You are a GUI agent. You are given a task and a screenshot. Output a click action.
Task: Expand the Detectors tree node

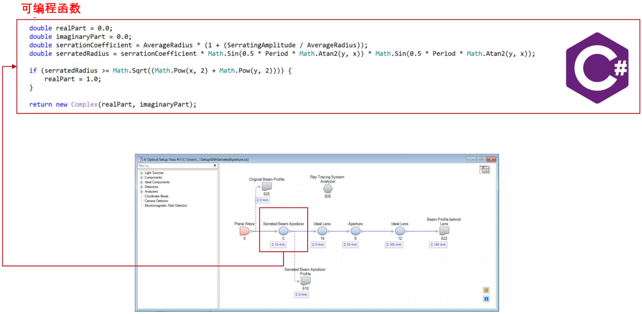coord(141,187)
